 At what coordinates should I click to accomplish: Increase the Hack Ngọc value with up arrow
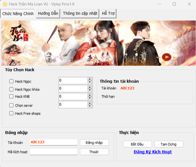[90, 79]
